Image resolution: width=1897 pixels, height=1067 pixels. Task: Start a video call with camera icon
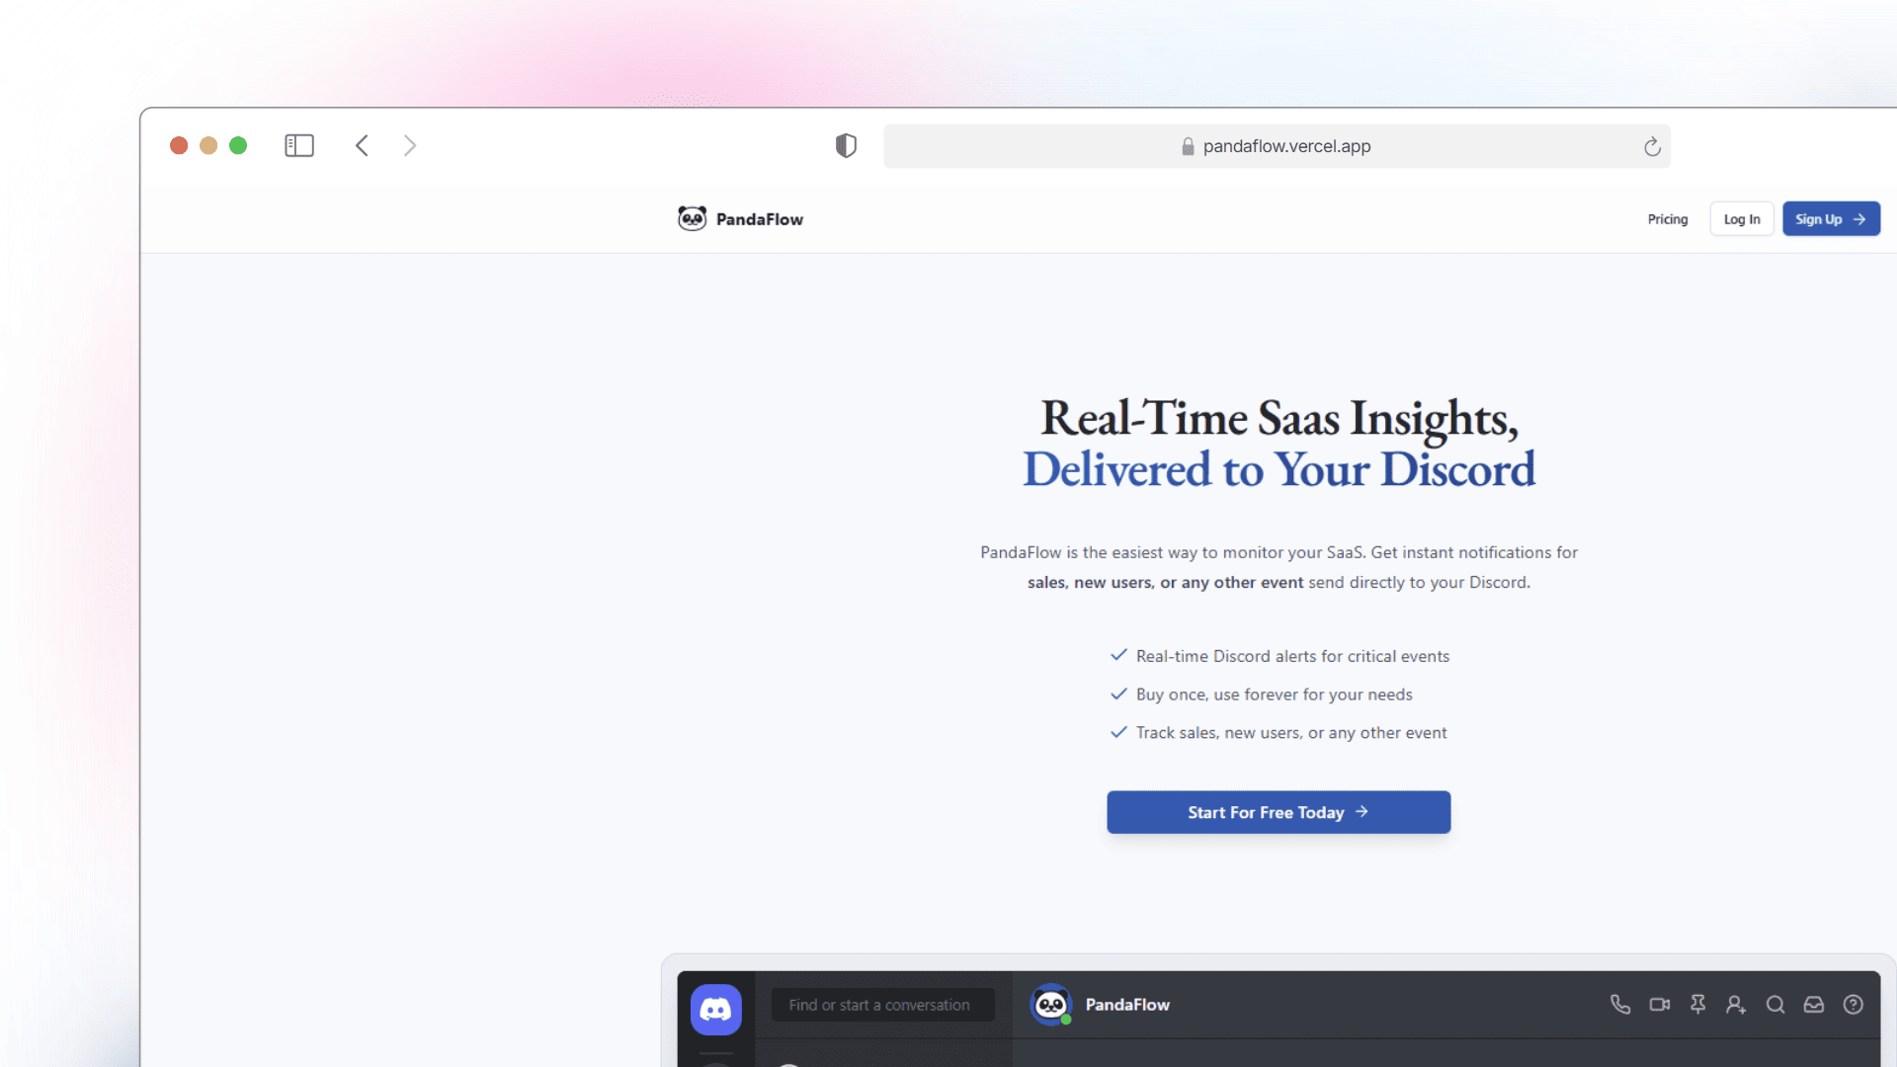pos(1659,1005)
